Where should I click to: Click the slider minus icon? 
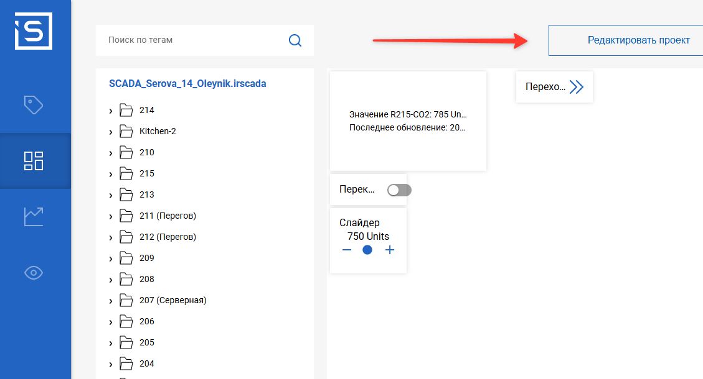click(x=347, y=250)
